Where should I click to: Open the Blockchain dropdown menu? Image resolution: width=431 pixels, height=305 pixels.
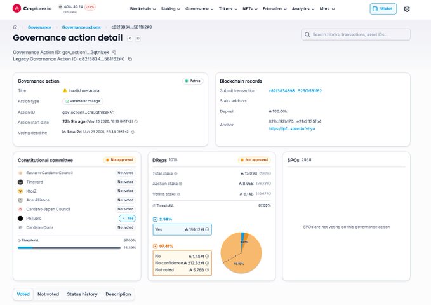pyautogui.click(x=143, y=9)
